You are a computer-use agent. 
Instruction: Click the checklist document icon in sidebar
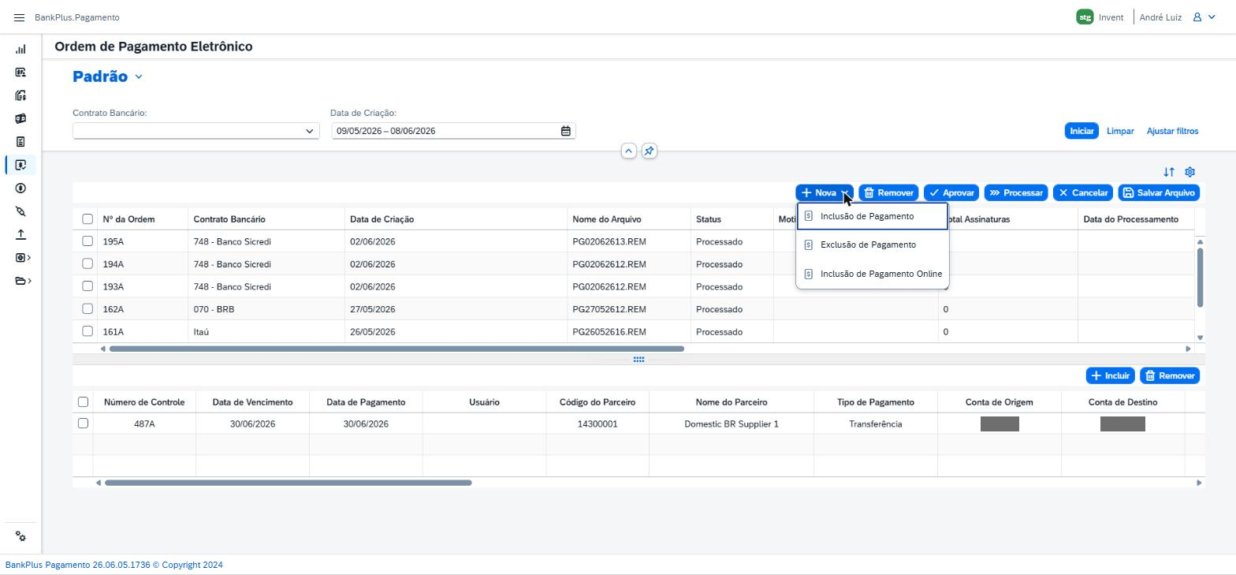click(x=20, y=142)
